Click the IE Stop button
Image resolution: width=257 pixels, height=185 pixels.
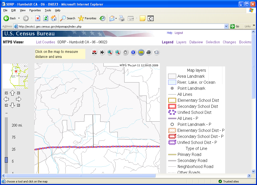coord(38,18)
